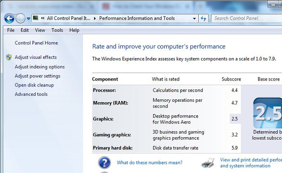The width and height of the screenshot is (282, 173).
Task: Click the All Control Panel Items breadcrumb
Action: tap(68, 18)
